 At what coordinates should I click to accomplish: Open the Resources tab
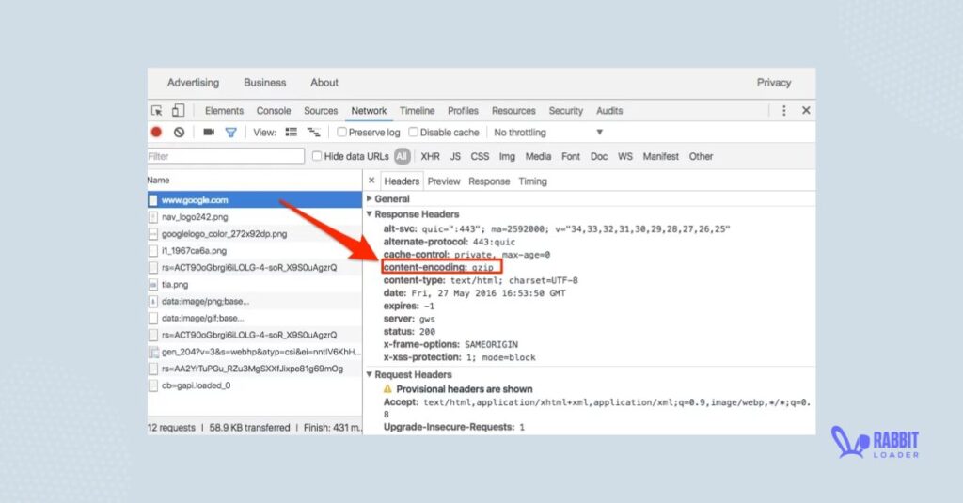click(513, 111)
